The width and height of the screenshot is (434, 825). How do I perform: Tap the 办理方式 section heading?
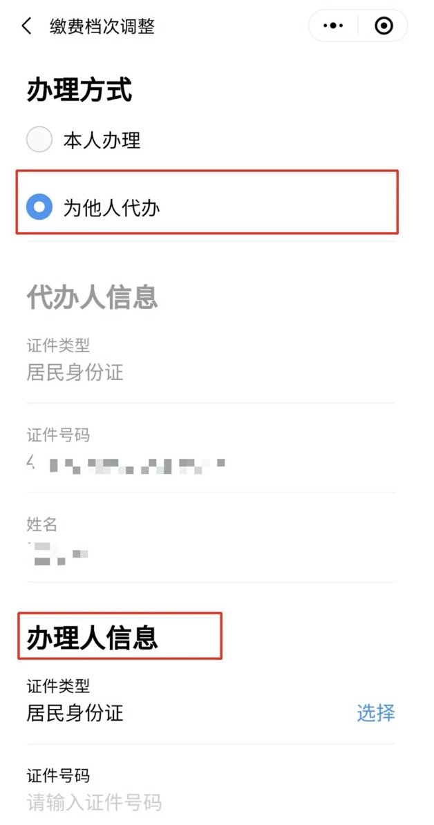pyautogui.click(x=79, y=91)
